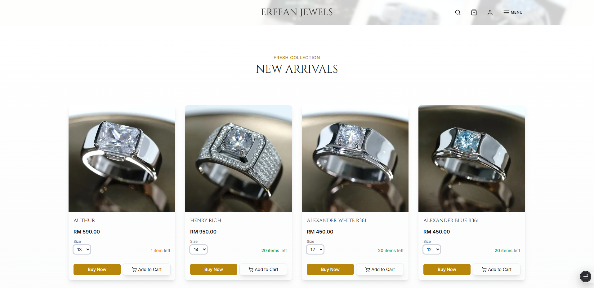
Task: Buy Now the Henry Rich ring
Action: point(214,269)
